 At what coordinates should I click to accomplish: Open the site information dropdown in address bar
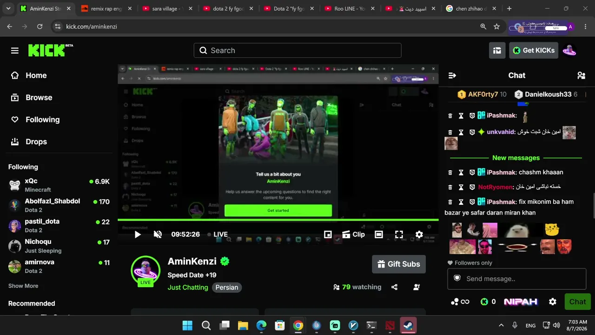pos(57,27)
